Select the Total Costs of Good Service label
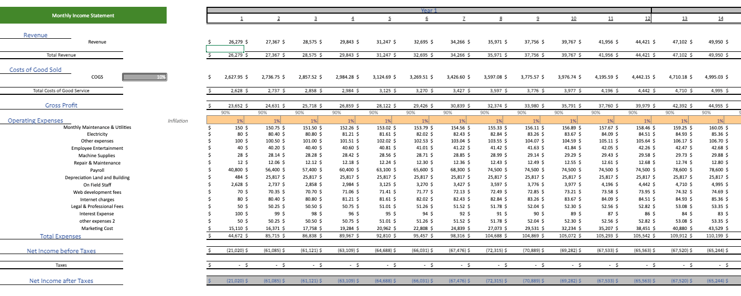The image size is (741, 296). (61, 91)
